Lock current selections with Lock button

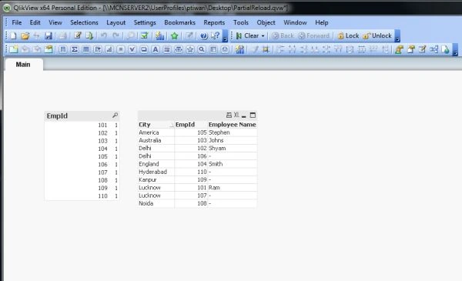pos(348,36)
